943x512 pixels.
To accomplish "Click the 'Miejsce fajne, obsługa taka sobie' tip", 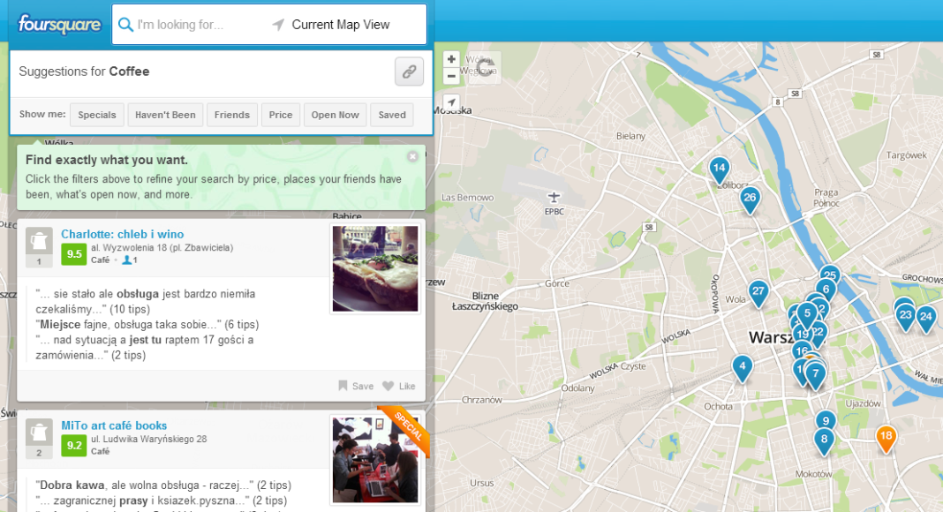I will click(147, 325).
